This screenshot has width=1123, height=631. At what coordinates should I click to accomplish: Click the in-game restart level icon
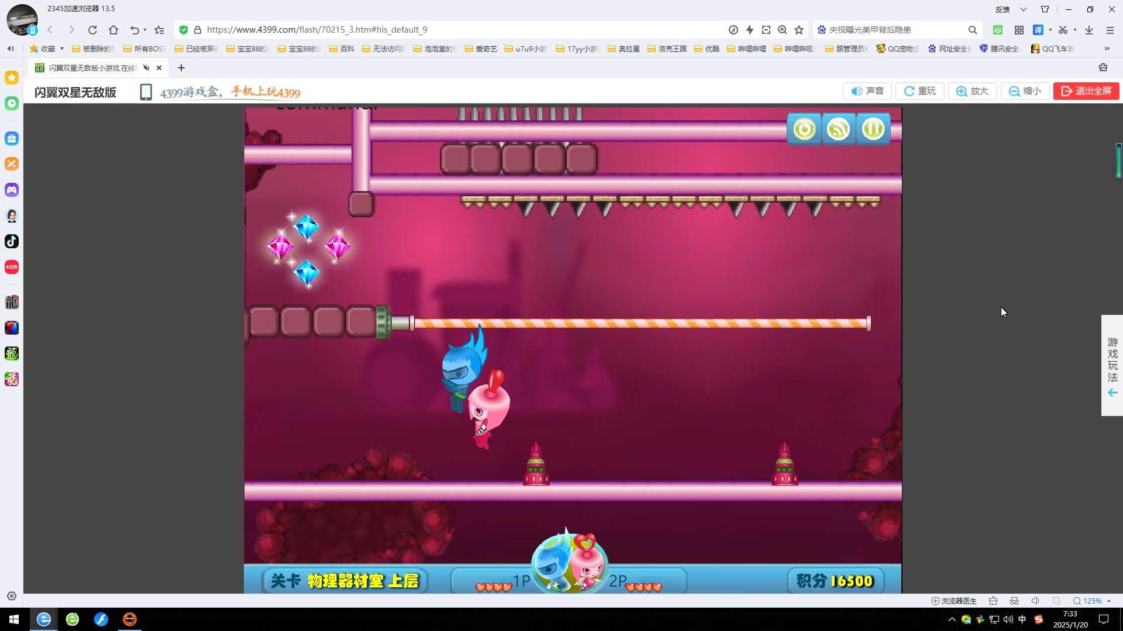(804, 129)
